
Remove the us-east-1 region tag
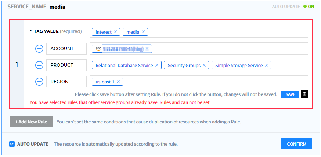(119, 81)
